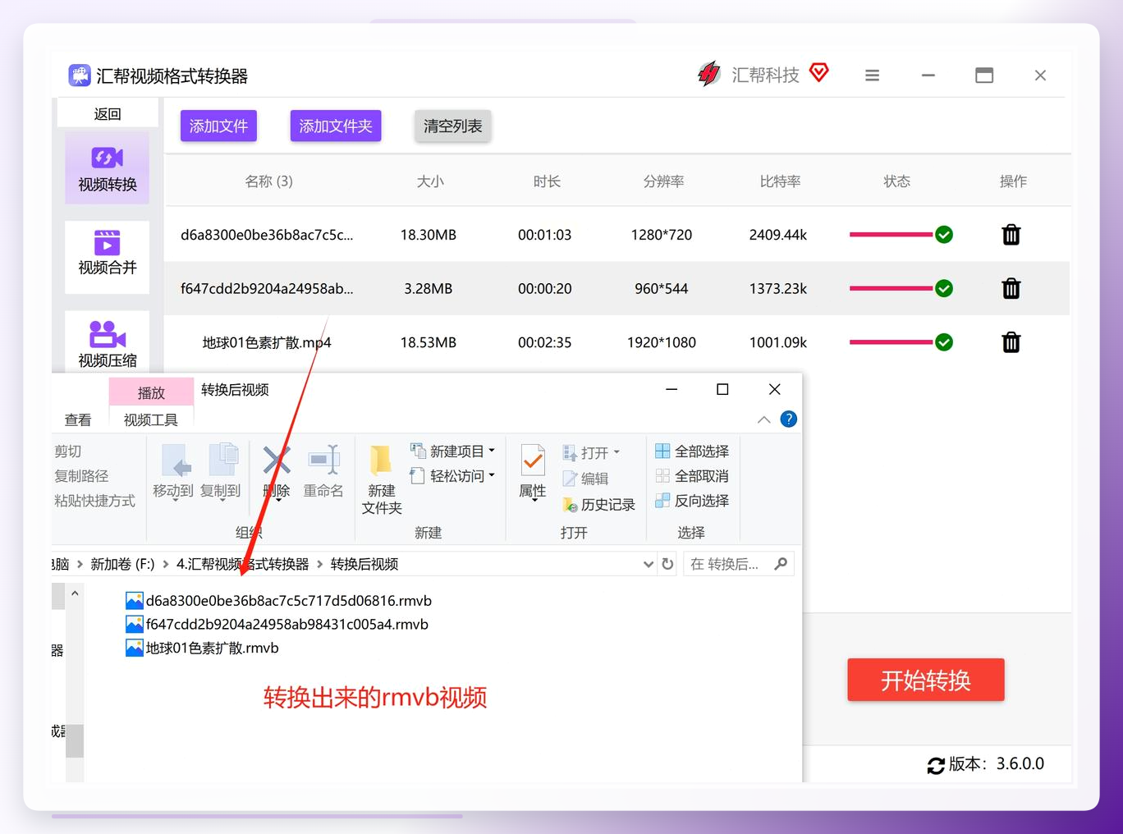The height and width of the screenshot is (834, 1123).
Task: Expand the address bar history dropdown
Action: click(x=648, y=564)
